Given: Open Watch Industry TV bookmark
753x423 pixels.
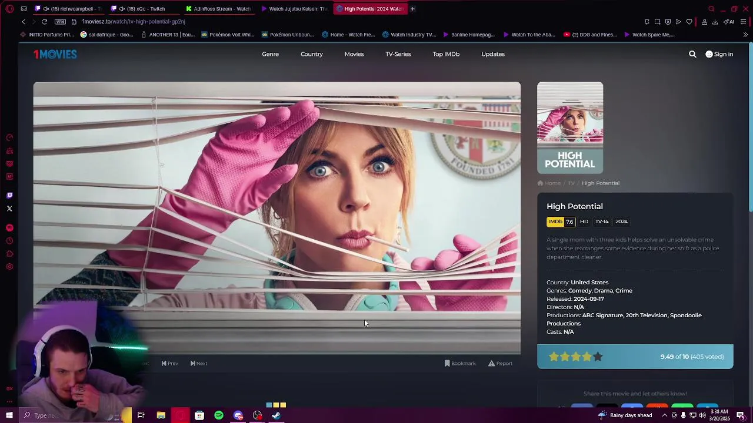Looking at the screenshot, I should pos(409,35).
